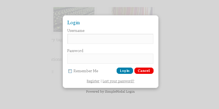Click the partially hidden 'tag' text

(57, 40)
